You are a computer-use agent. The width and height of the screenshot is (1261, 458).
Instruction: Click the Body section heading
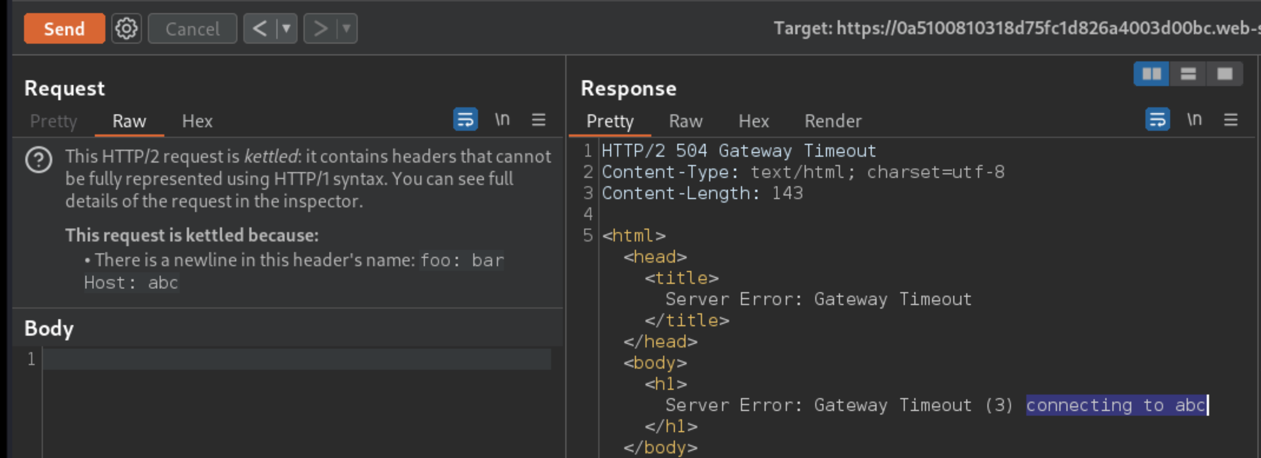pyautogui.click(x=49, y=329)
